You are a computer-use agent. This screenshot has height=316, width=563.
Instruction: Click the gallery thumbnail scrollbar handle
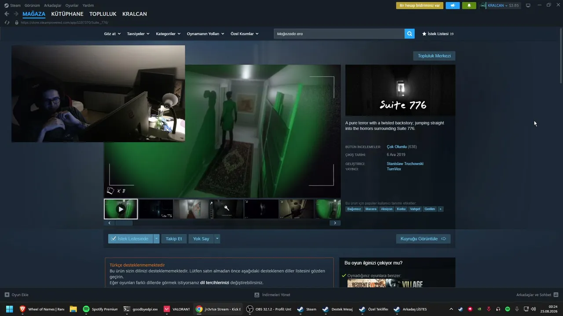click(x=124, y=223)
